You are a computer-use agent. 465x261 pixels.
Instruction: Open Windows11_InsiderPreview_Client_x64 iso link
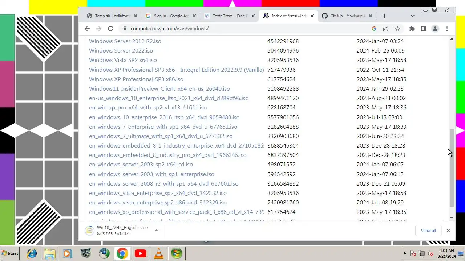click(159, 88)
